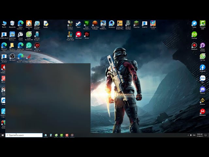Launch the Camtasia 2020 desktop shortcut

tap(202, 25)
